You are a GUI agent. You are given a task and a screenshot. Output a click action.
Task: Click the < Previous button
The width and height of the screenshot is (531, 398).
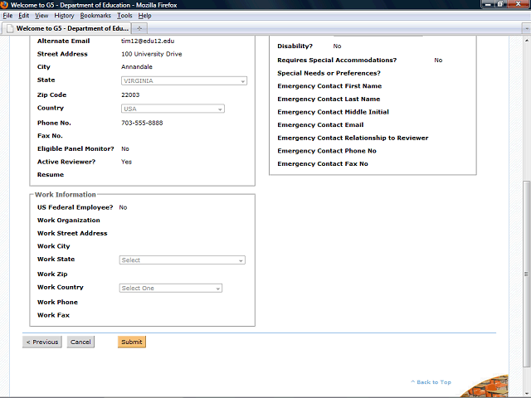pos(42,342)
